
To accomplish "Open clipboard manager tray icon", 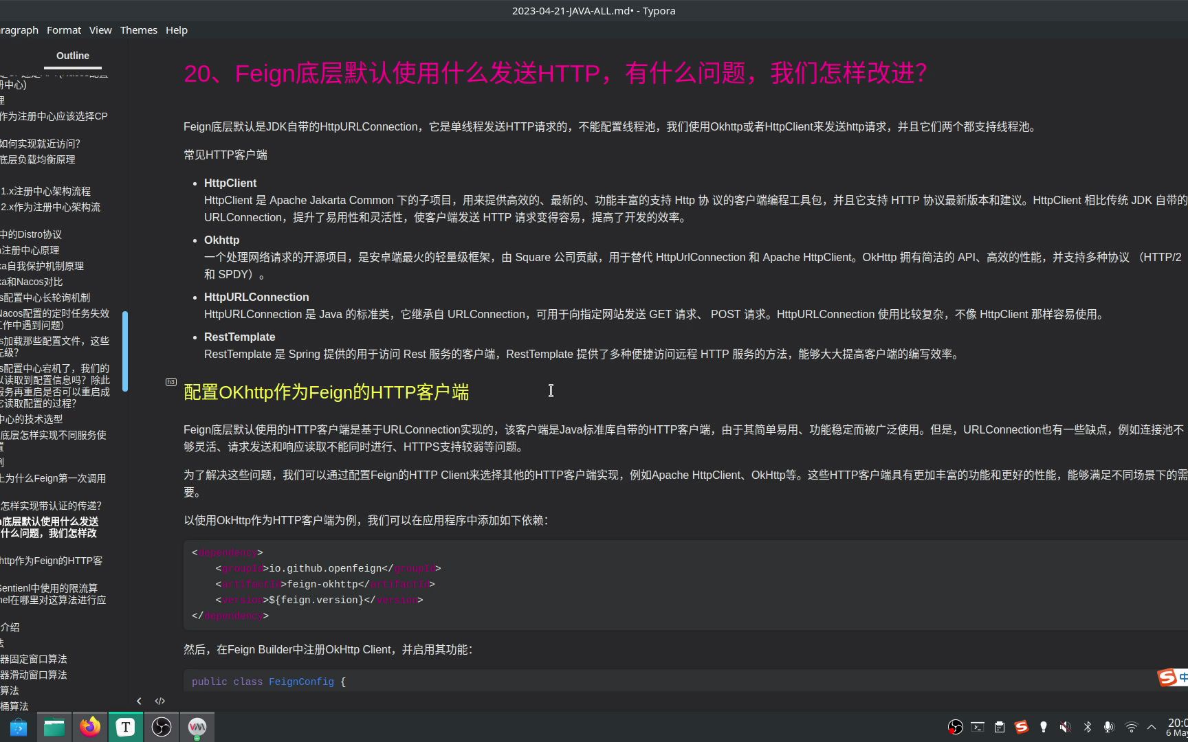I will [1000, 727].
